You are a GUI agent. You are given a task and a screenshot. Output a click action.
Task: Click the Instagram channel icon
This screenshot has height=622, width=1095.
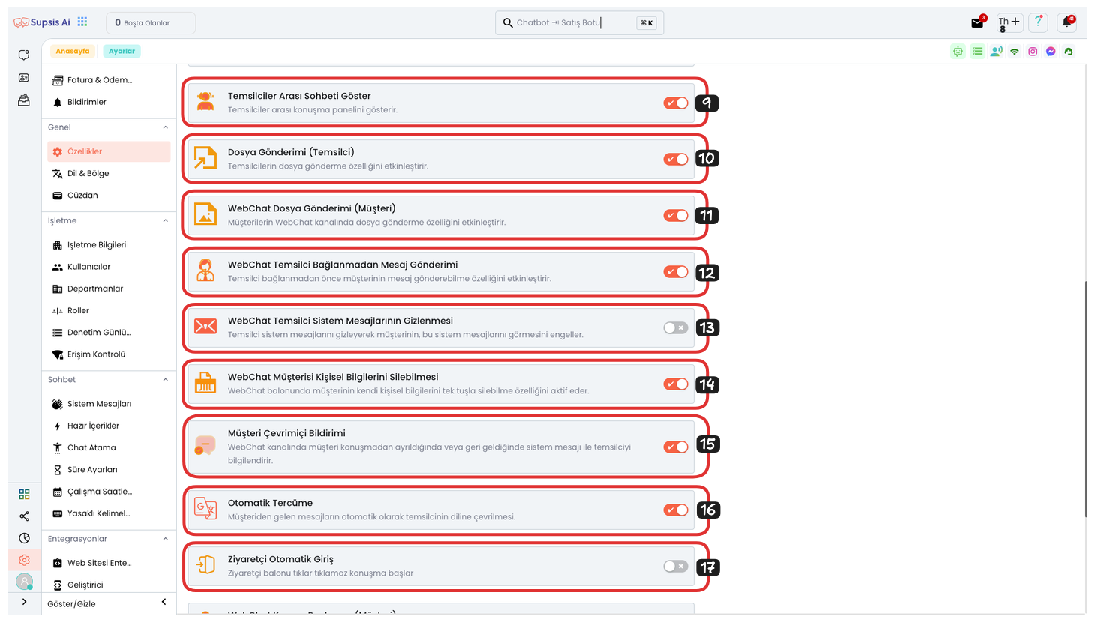pos(1033,52)
